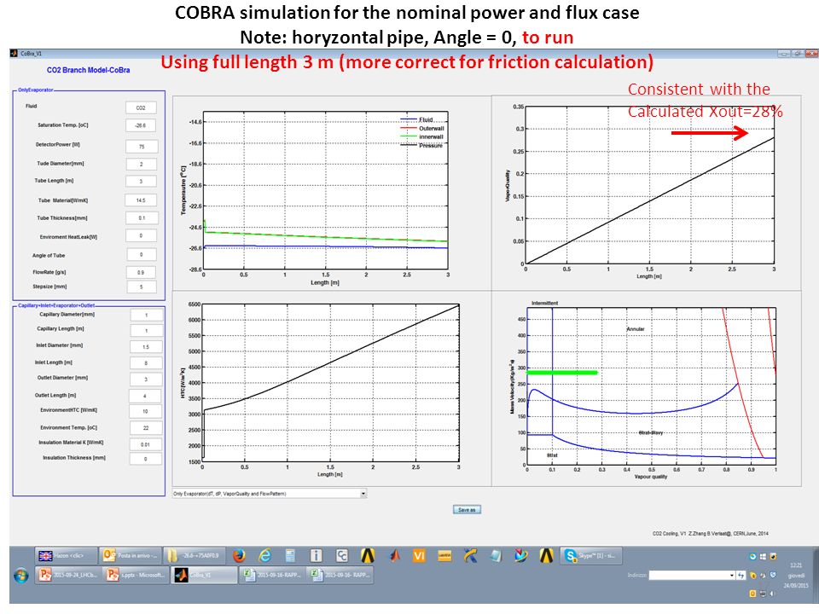
Task: Focus the FlowRate [g/s] field
Action: pos(142,273)
